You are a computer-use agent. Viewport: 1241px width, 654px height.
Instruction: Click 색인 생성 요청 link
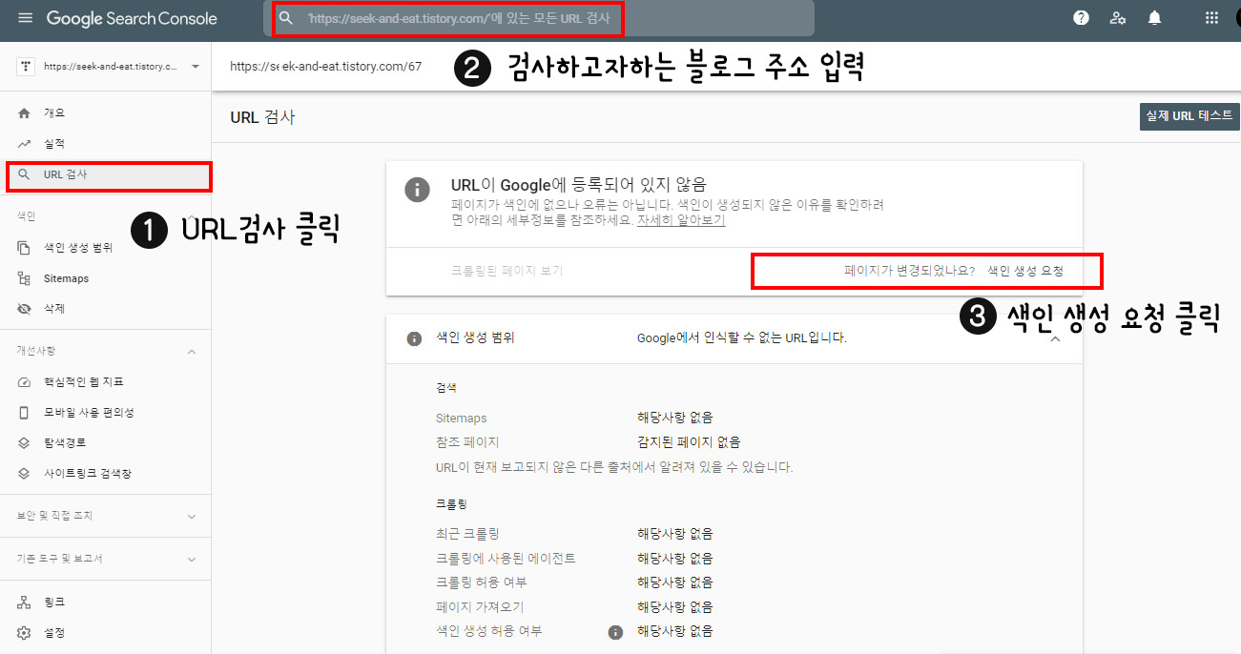click(x=1025, y=271)
